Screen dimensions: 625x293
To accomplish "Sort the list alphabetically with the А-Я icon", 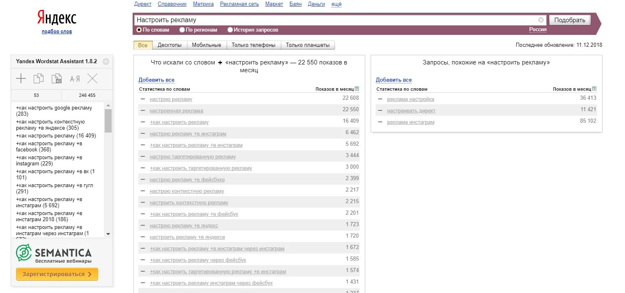I will [x=75, y=79].
